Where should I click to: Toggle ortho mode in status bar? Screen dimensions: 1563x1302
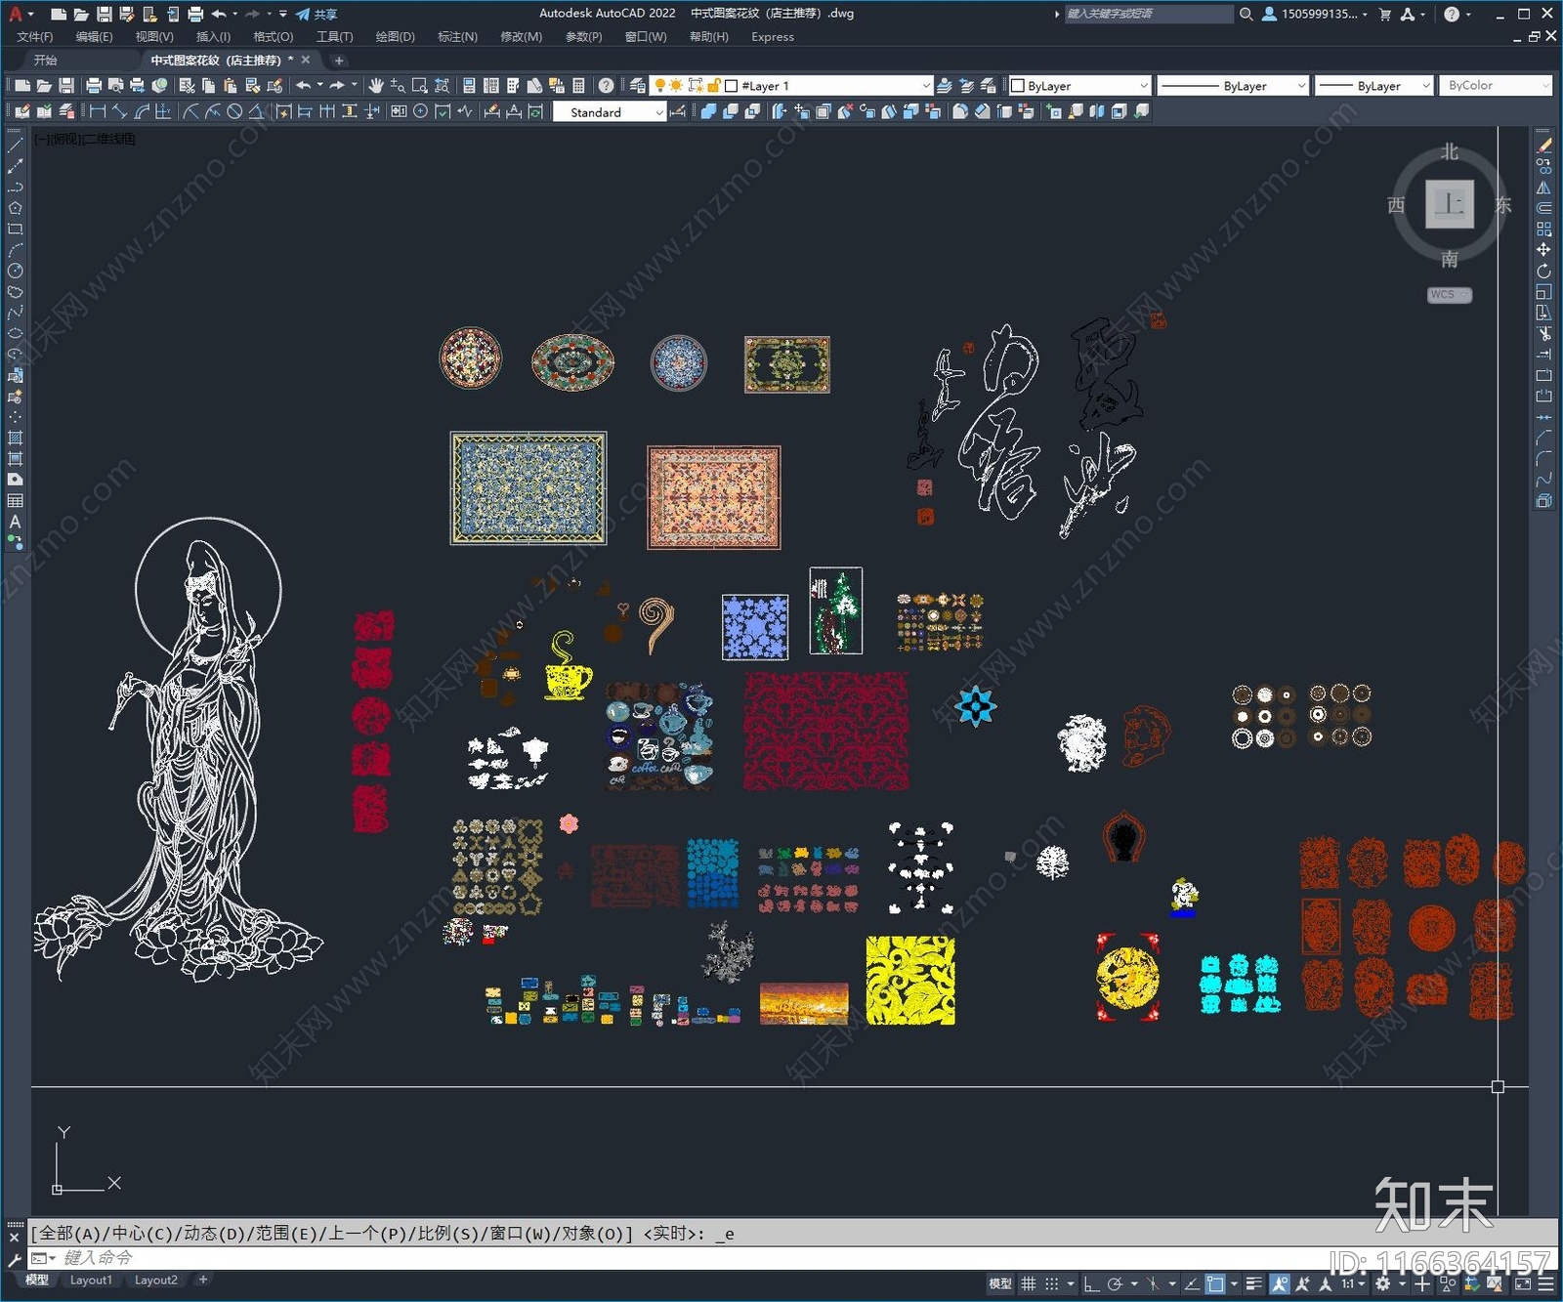(1092, 1284)
